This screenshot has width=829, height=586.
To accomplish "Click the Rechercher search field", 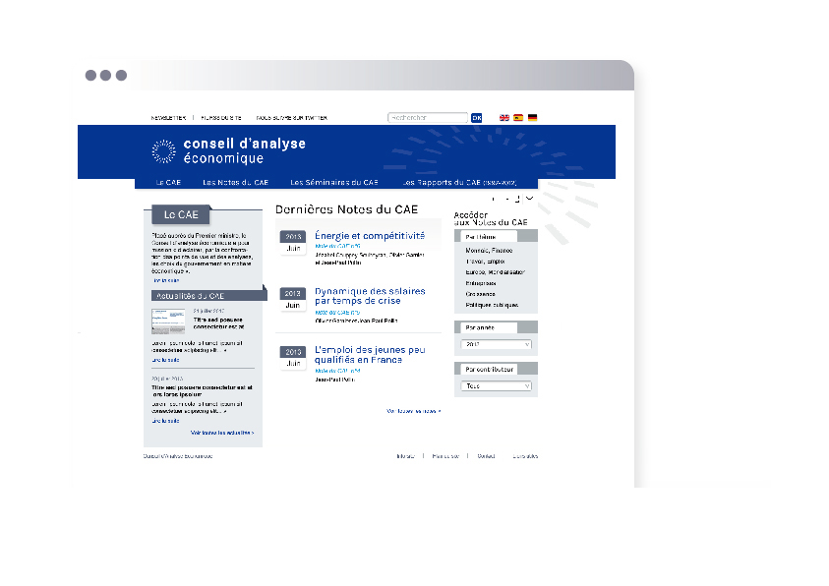I will [x=428, y=118].
